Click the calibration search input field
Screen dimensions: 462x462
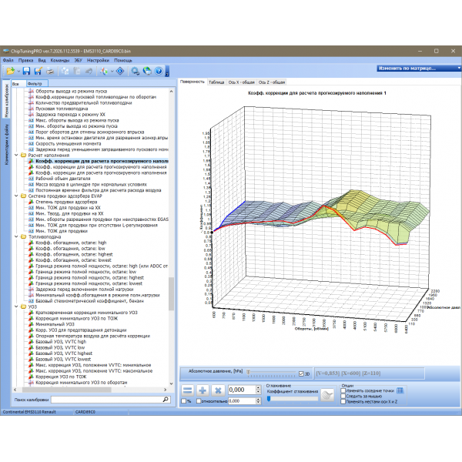108,401
